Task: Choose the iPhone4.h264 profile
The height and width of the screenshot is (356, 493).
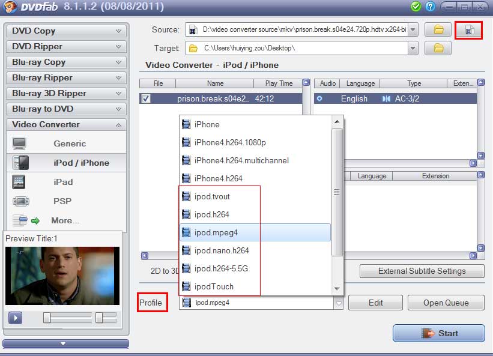Action: point(255,178)
